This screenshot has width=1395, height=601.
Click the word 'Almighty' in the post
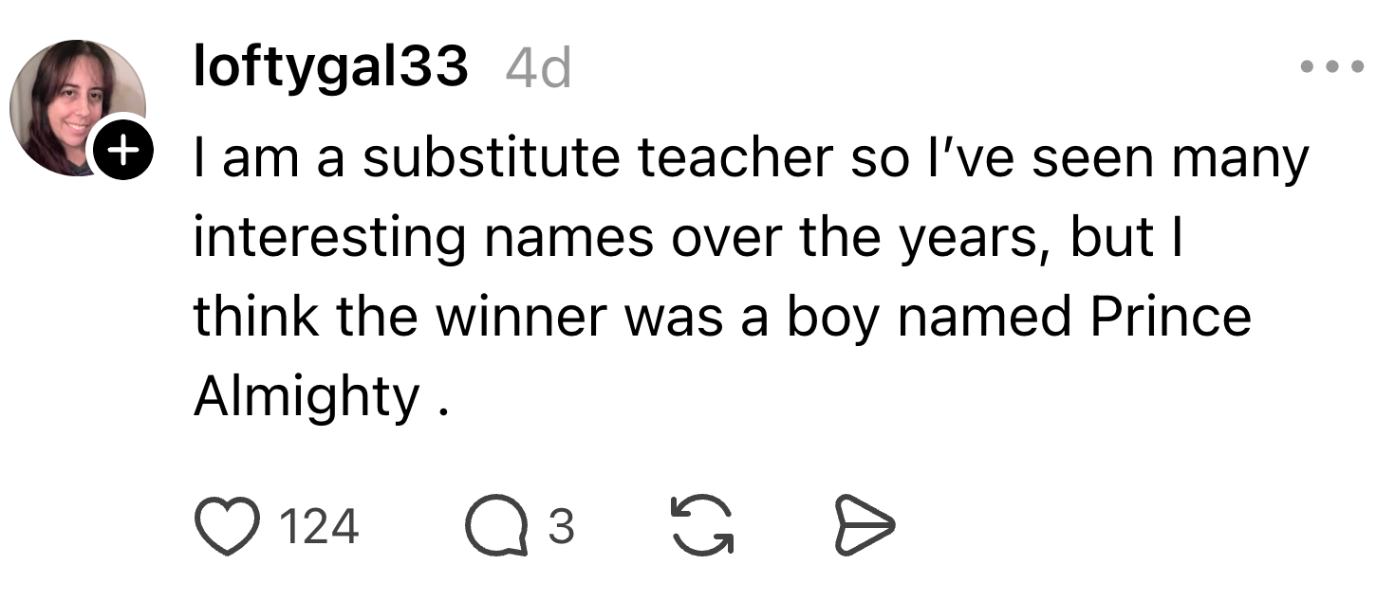click(307, 397)
